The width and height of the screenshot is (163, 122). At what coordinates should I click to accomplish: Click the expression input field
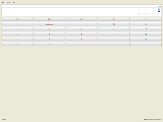(x=81, y=10)
